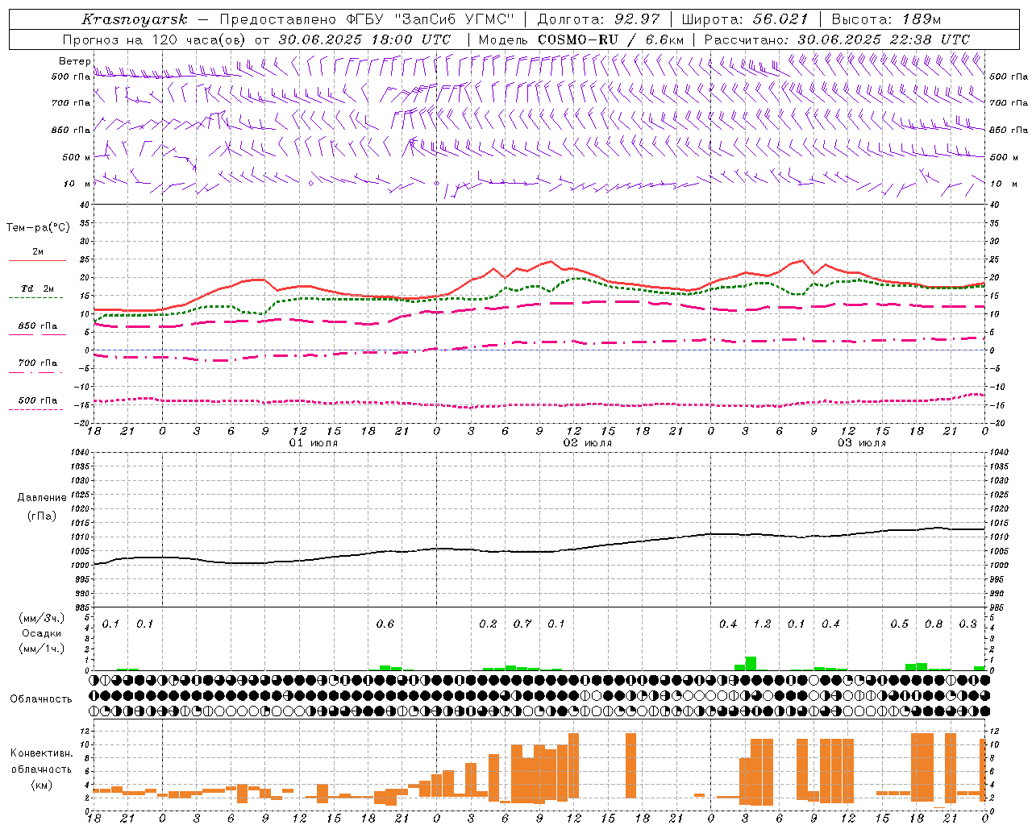Viewport: 1032px width, 825px height.
Task: Click the '01 июля' date label
Action: point(314,443)
